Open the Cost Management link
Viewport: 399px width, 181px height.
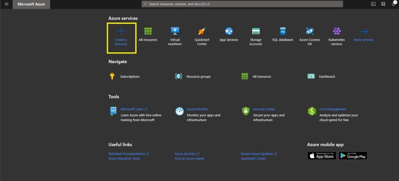(333, 109)
